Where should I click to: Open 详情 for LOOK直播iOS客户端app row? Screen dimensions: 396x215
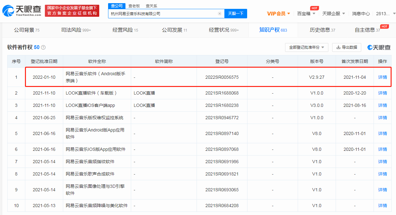(x=382, y=105)
